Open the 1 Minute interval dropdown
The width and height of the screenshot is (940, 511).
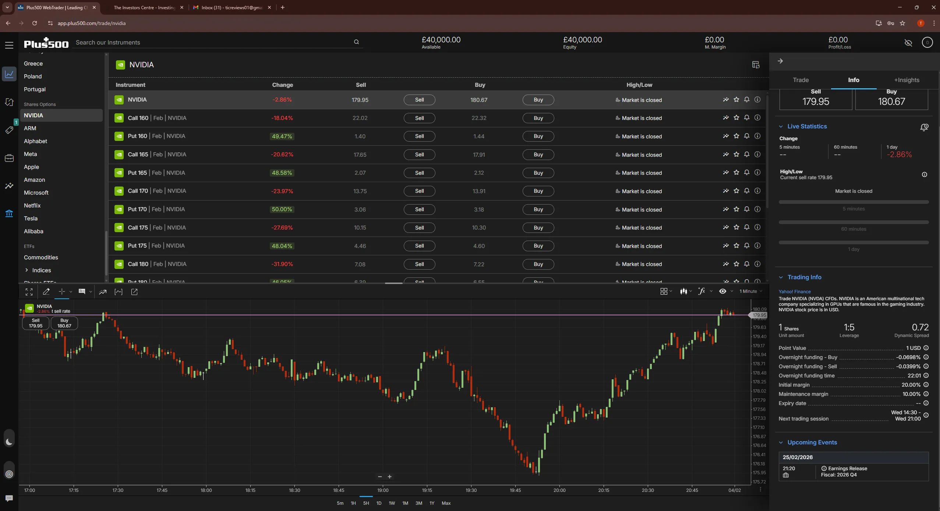[x=751, y=291]
